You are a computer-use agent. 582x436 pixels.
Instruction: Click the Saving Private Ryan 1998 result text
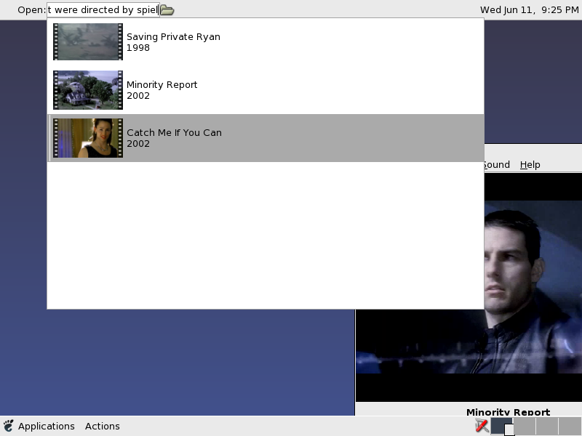point(173,42)
